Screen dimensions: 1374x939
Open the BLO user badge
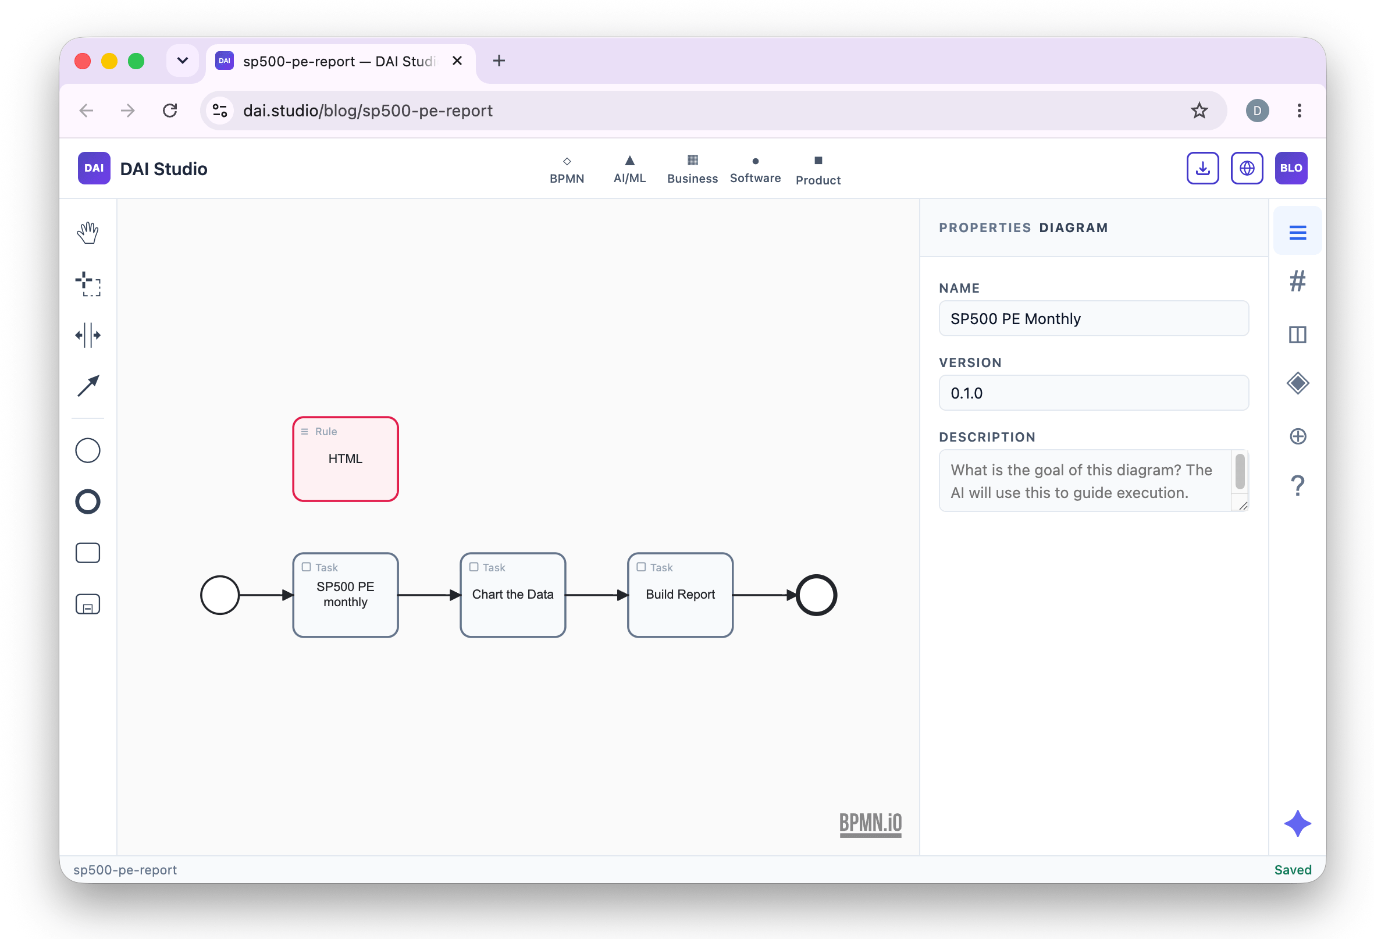[1291, 168]
